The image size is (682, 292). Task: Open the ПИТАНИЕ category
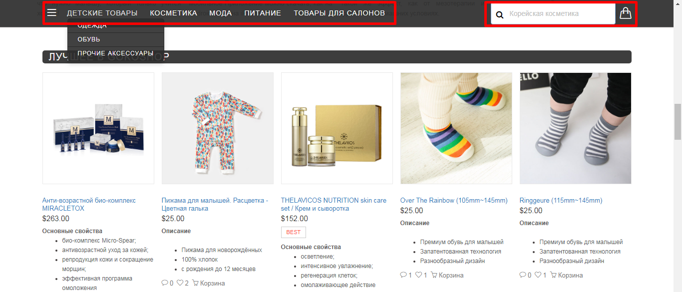[263, 13]
